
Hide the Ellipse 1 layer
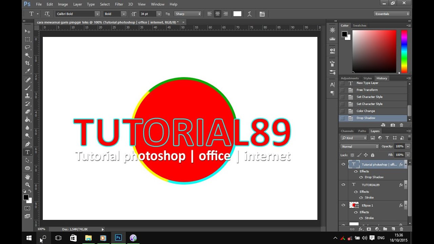tap(343, 205)
